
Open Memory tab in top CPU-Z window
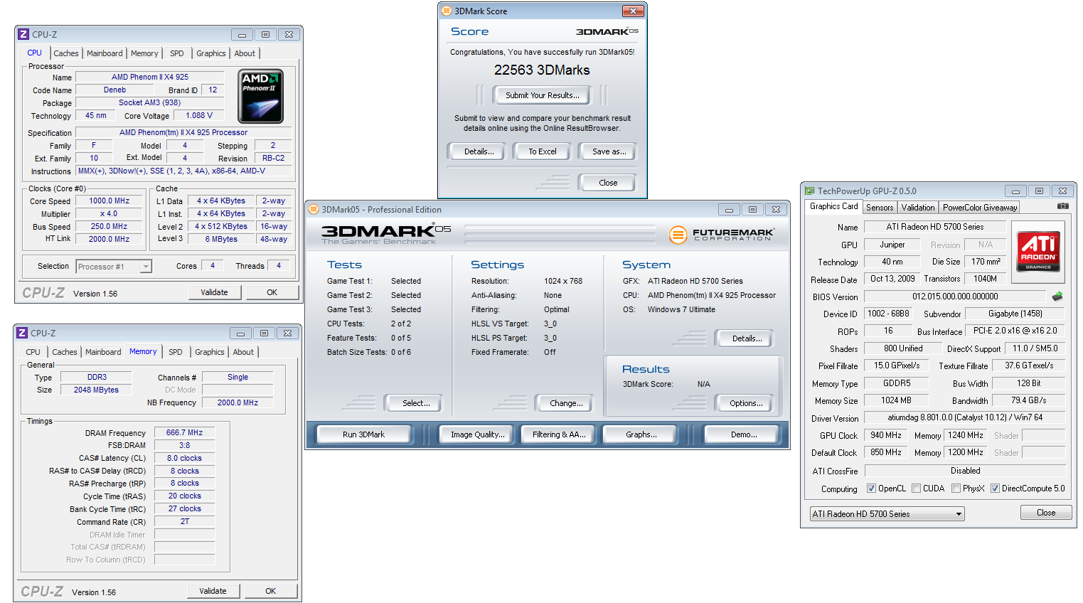(x=144, y=53)
